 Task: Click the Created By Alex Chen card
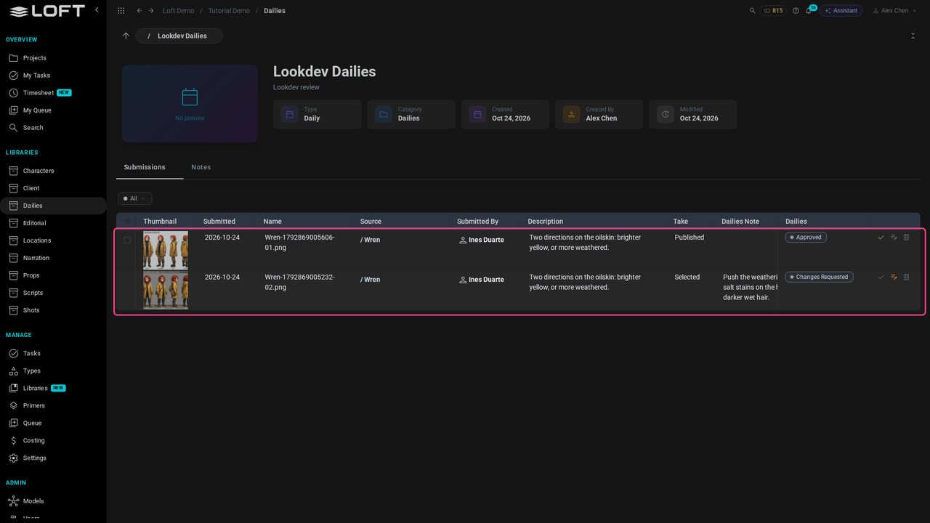(599, 114)
